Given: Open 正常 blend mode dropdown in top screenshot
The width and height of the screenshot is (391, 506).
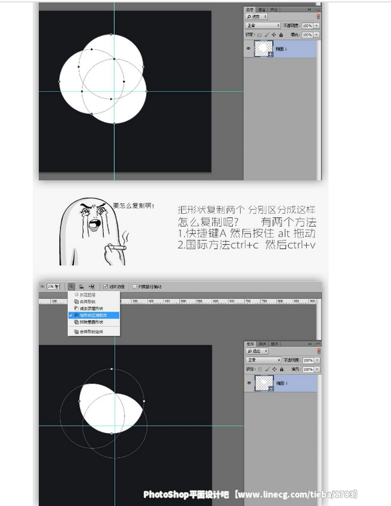Looking at the screenshot, I should click(263, 26).
